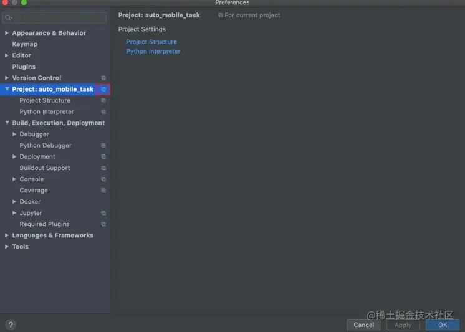
Task: Open Buildout Support settings
Action: tap(45, 168)
